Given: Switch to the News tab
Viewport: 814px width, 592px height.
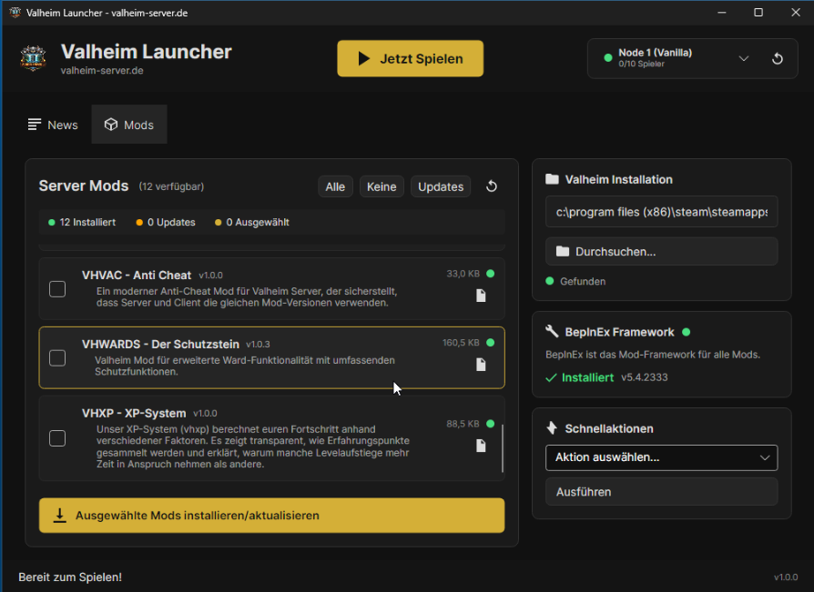Looking at the screenshot, I should (53, 125).
